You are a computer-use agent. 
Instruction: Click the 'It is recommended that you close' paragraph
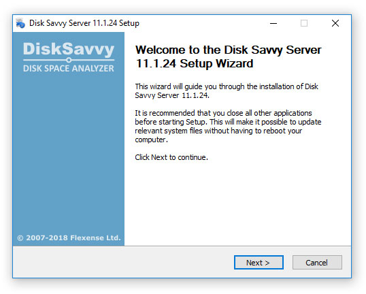[228, 127]
